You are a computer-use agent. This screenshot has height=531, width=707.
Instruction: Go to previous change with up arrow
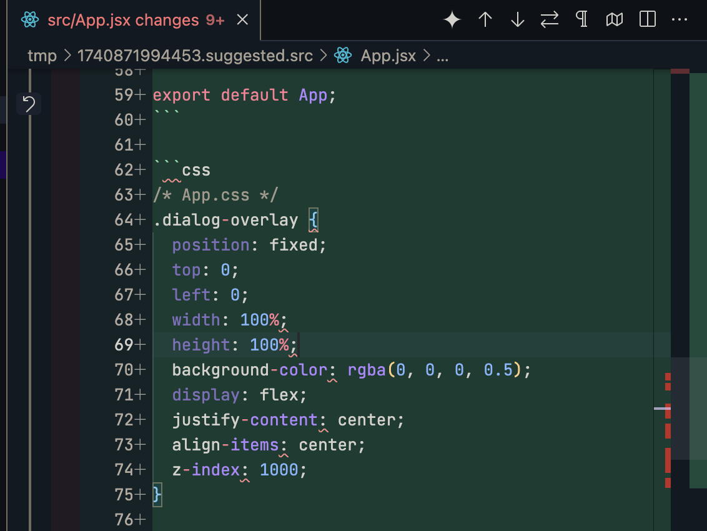tap(485, 19)
